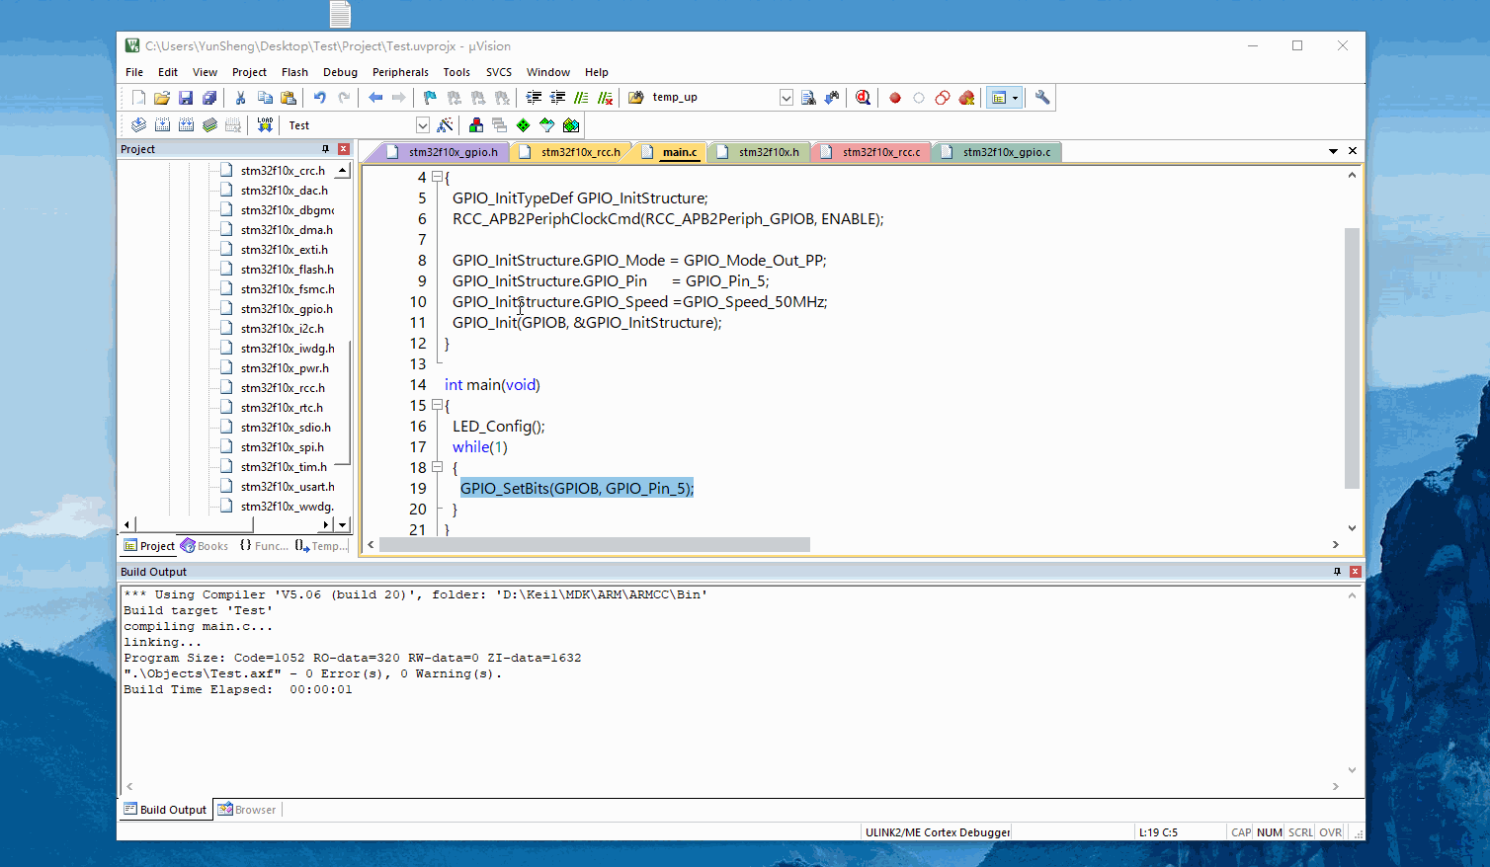Select stm32f10x_gpio.h in project tree
This screenshot has height=867, width=1490.
287,309
